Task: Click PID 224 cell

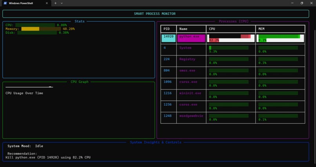Action: click(x=167, y=59)
